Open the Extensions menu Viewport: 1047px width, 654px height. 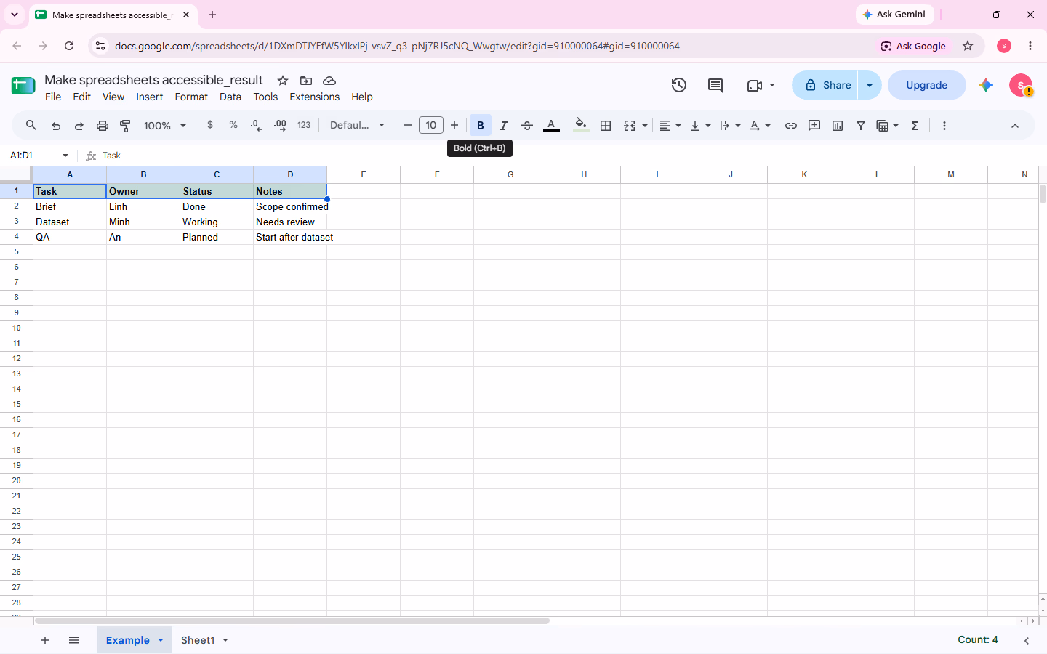click(315, 97)
